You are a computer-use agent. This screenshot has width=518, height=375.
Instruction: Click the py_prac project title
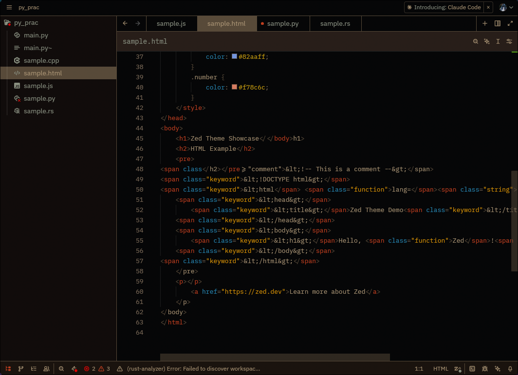(29, 7)
